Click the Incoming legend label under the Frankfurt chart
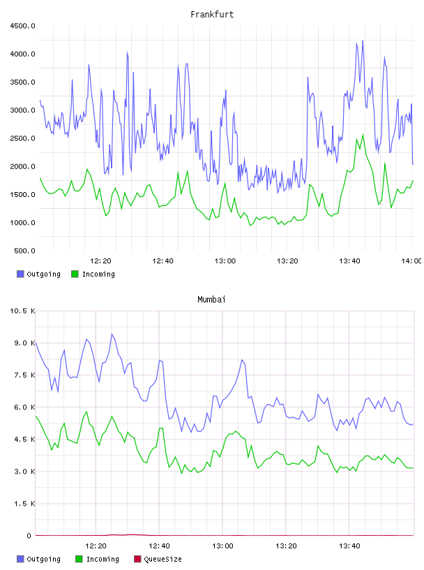The height and width of the screenshot is (570, 424). (98, 275)
